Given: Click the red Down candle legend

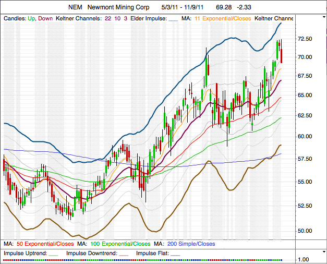Looking at the screenshot, I should pyautogui.click(x=45, y=19).
